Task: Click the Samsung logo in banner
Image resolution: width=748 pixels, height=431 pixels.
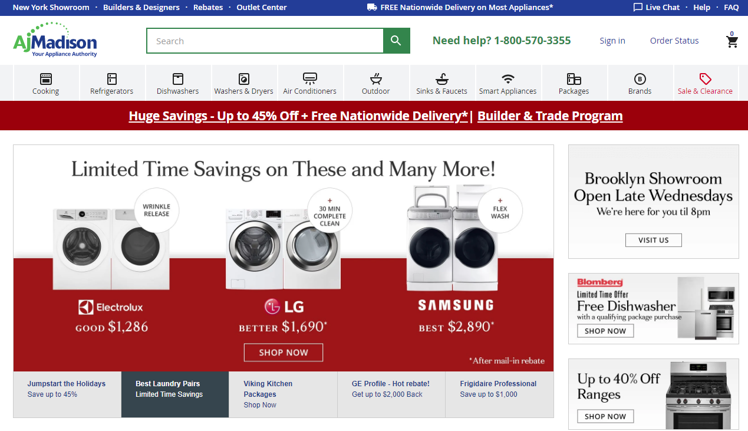Action: tap(456, 305)
